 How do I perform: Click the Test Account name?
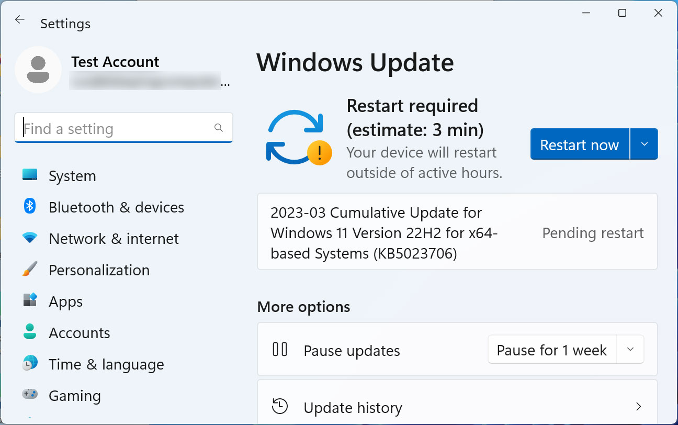pyautogui.click(x=115, y=62)
